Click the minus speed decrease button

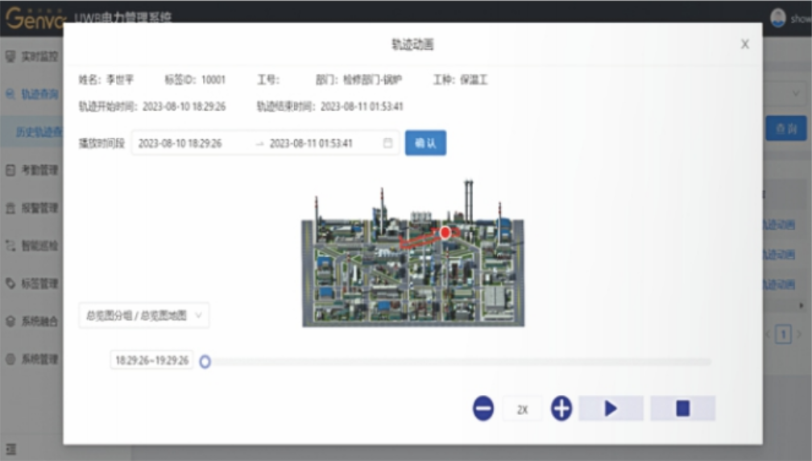click(x=483, y=408)
